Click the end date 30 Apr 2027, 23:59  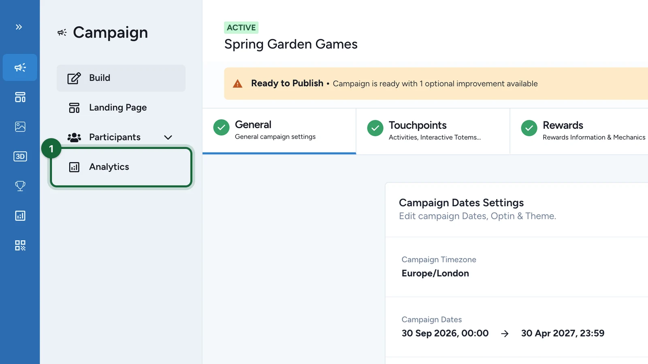tap(563, 333)
